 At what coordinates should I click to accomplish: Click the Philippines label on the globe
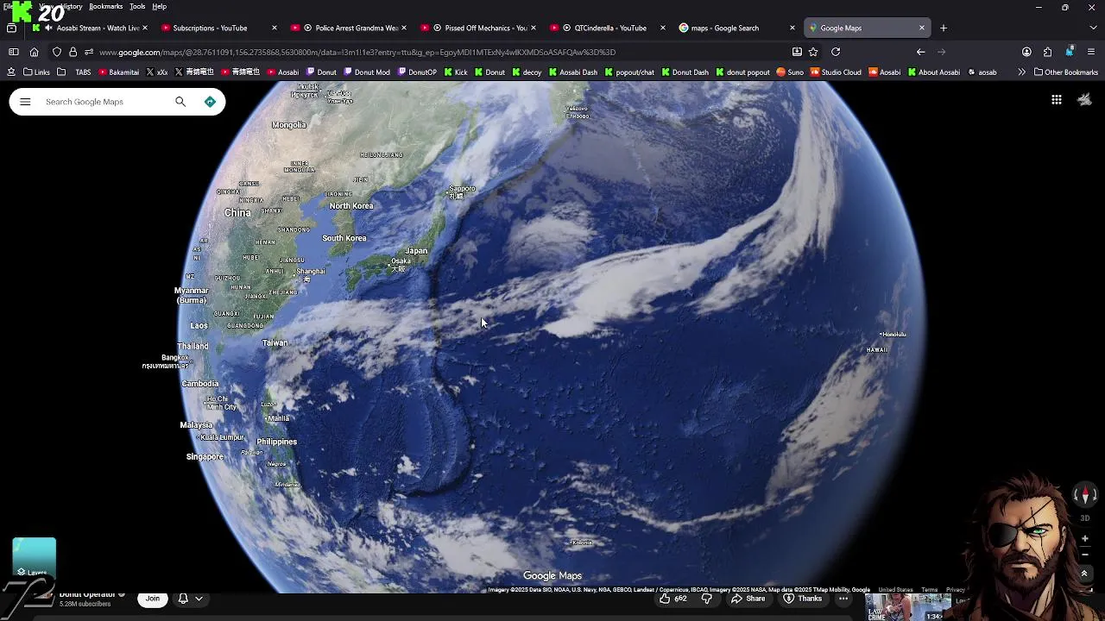tap(276, 442)
